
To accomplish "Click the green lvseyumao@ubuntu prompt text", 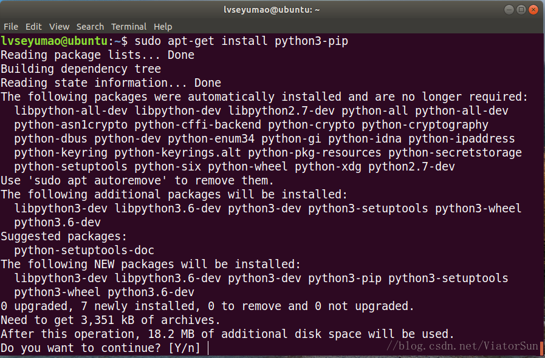I will (x=54, y=41).
